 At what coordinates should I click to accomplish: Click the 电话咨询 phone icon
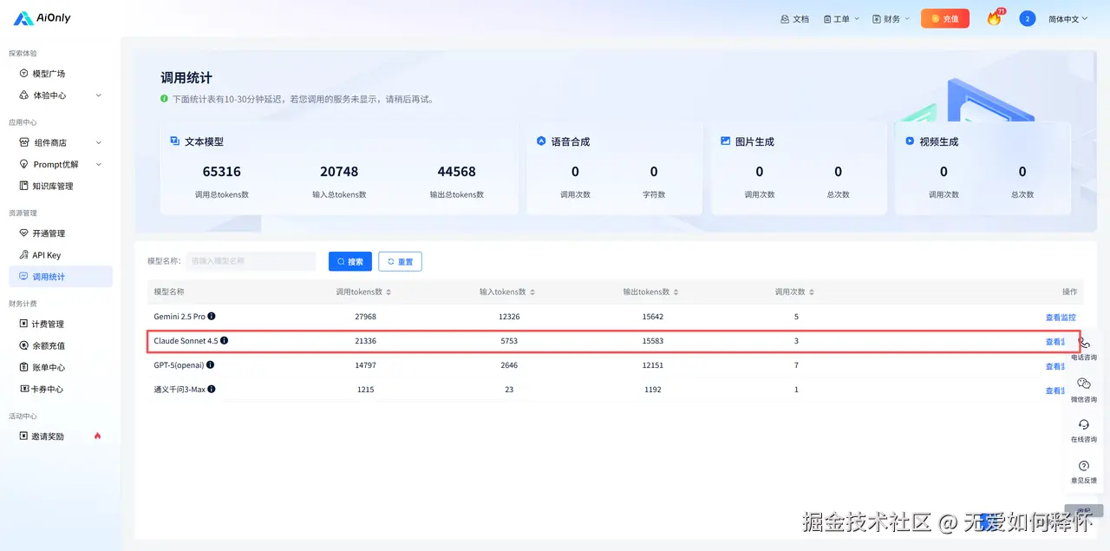coord(1084,344)
